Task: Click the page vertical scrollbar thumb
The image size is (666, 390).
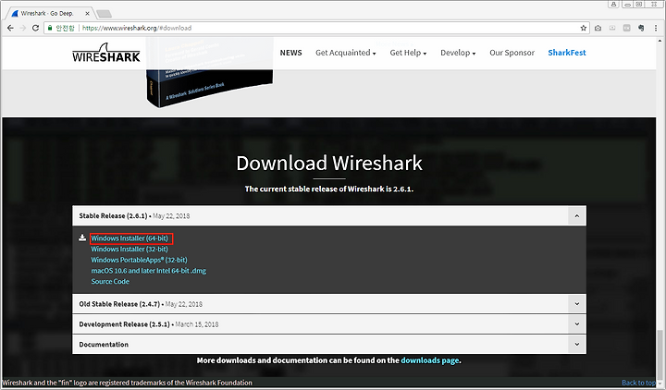Action: pyautogui.click(x=660, y=353)
